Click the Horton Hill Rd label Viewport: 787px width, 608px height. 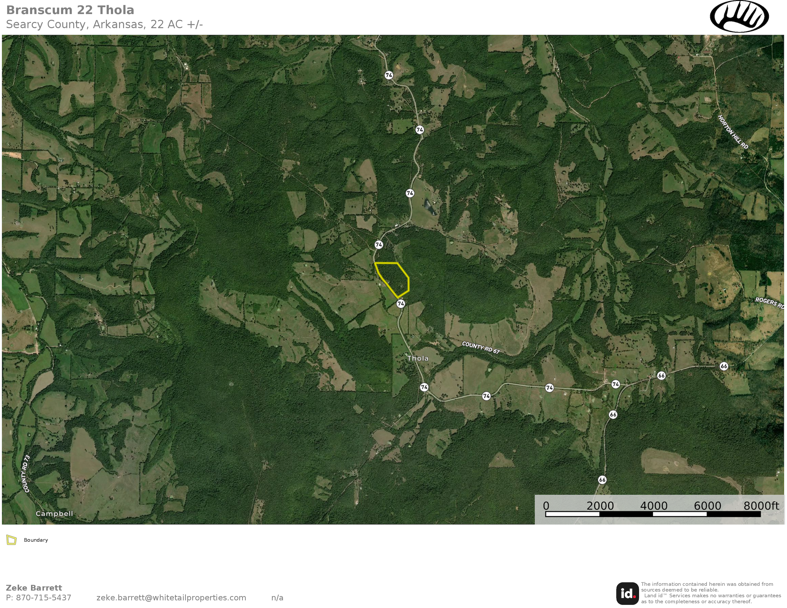tap(733, 132)
